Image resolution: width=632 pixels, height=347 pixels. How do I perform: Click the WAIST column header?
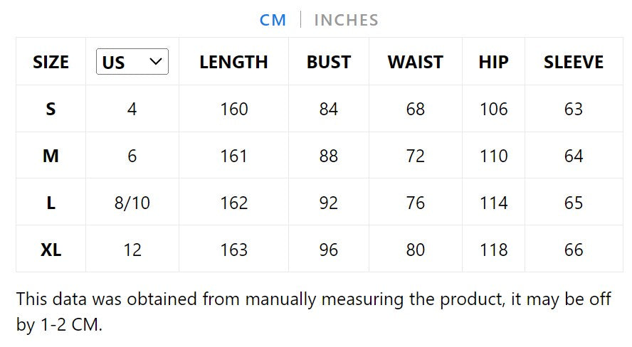point(415,62)
